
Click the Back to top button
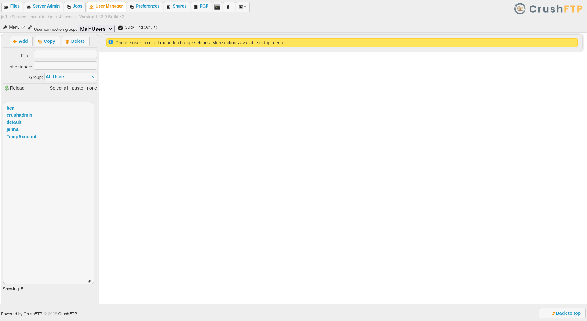click(562, 313)
